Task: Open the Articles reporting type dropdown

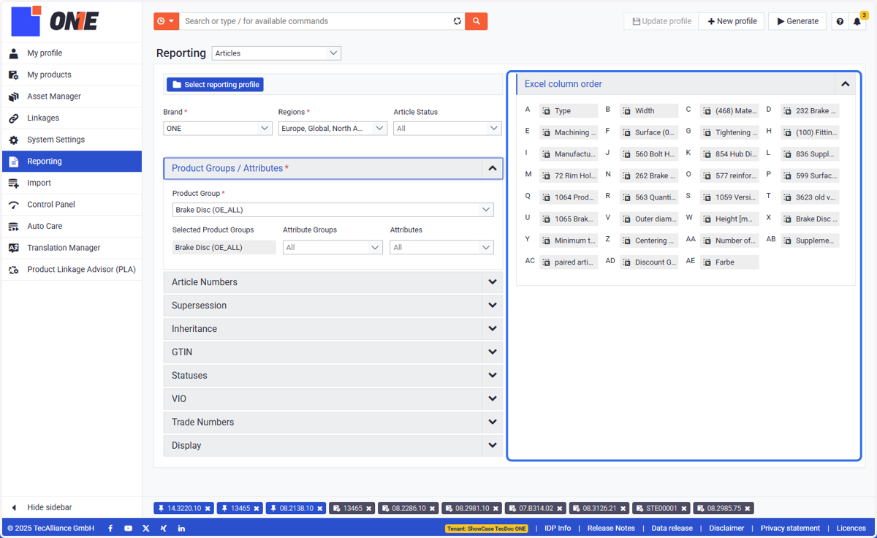Action: [276, 53]
